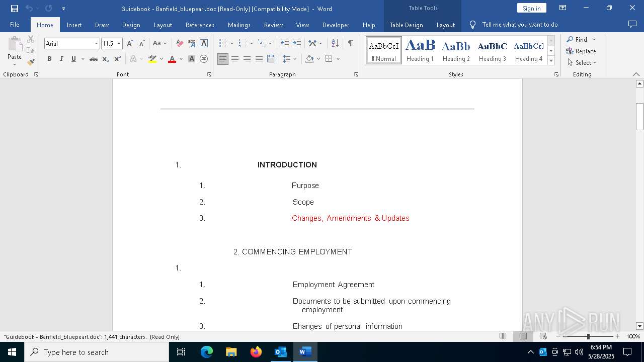Open the Select dropdown in Editing

pos(582,63)
